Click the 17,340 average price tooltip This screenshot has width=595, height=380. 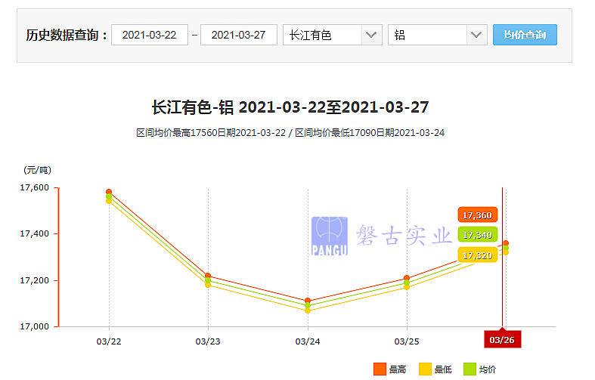pyautogui.click(x=477, y=235)
